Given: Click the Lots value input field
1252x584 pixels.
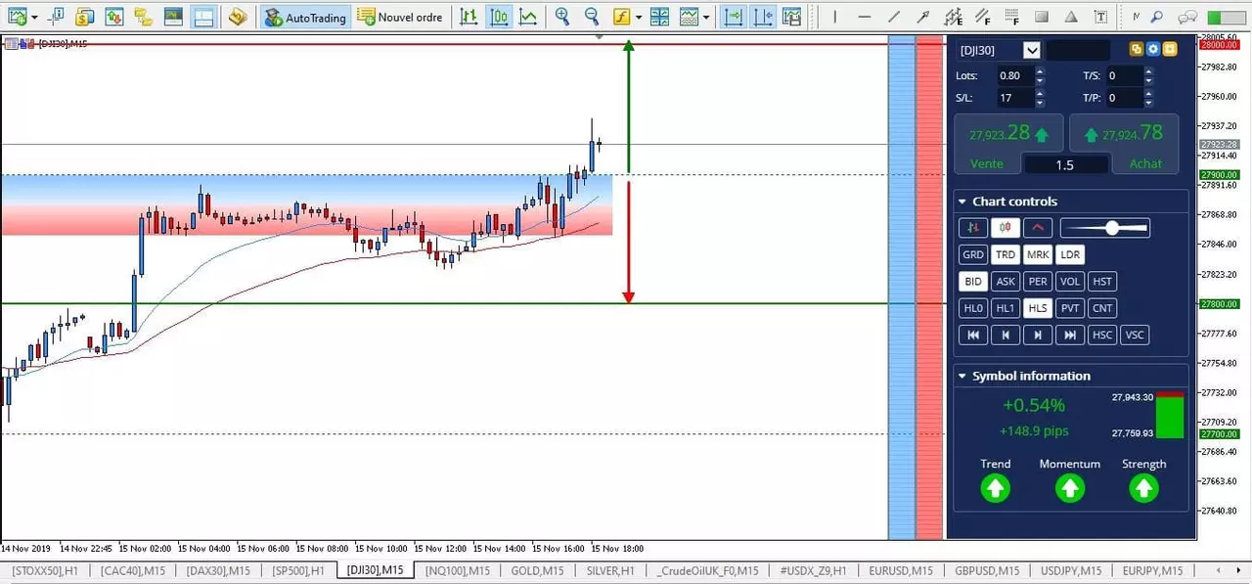Looking at the screenshot, I should pyautogui.click(x=1014, y=75).
